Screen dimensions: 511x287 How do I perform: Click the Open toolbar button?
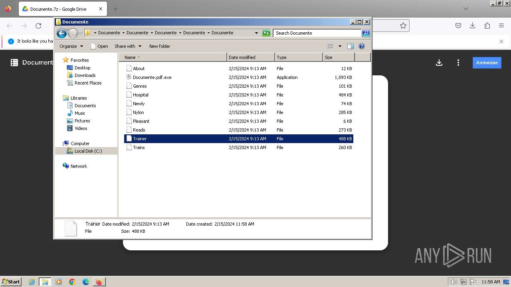click(x=99, y=46)
